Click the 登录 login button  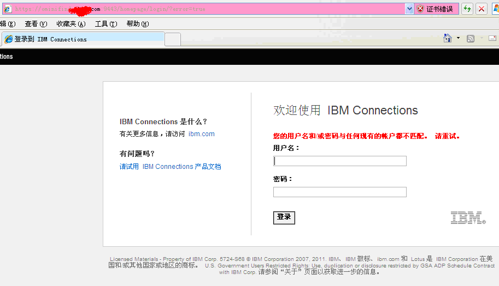click(x=284, y=217)
